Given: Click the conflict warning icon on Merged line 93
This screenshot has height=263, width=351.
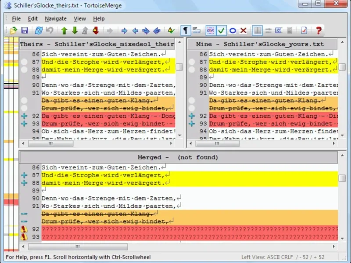Looking at the screenshot, I should tap(24, 237).
